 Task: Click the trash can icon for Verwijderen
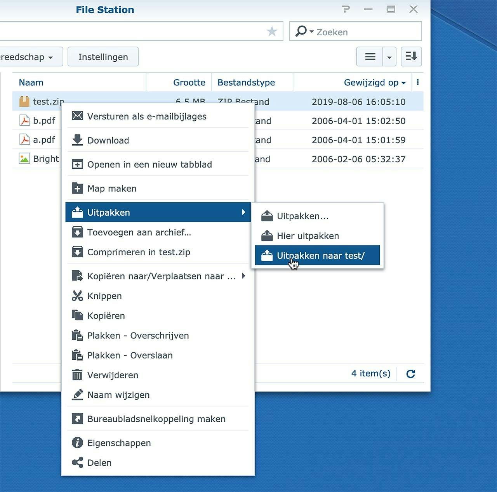(77, 375)
